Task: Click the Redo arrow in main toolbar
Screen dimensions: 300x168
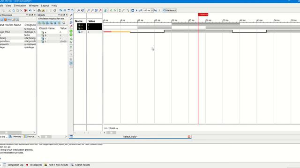Action: click(34, 10)
